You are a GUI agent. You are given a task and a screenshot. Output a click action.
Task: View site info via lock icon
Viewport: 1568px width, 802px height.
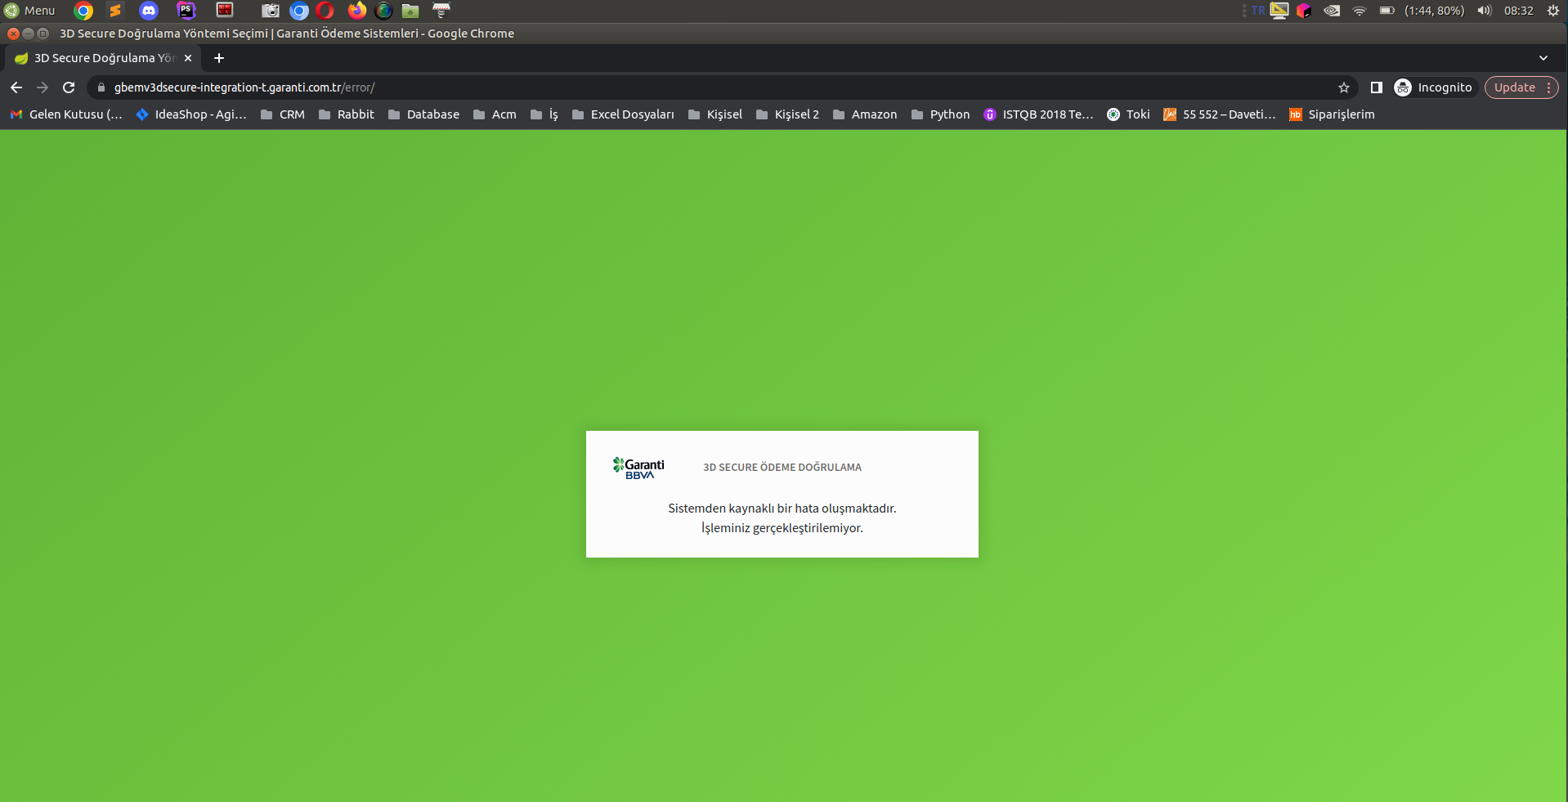101,87
